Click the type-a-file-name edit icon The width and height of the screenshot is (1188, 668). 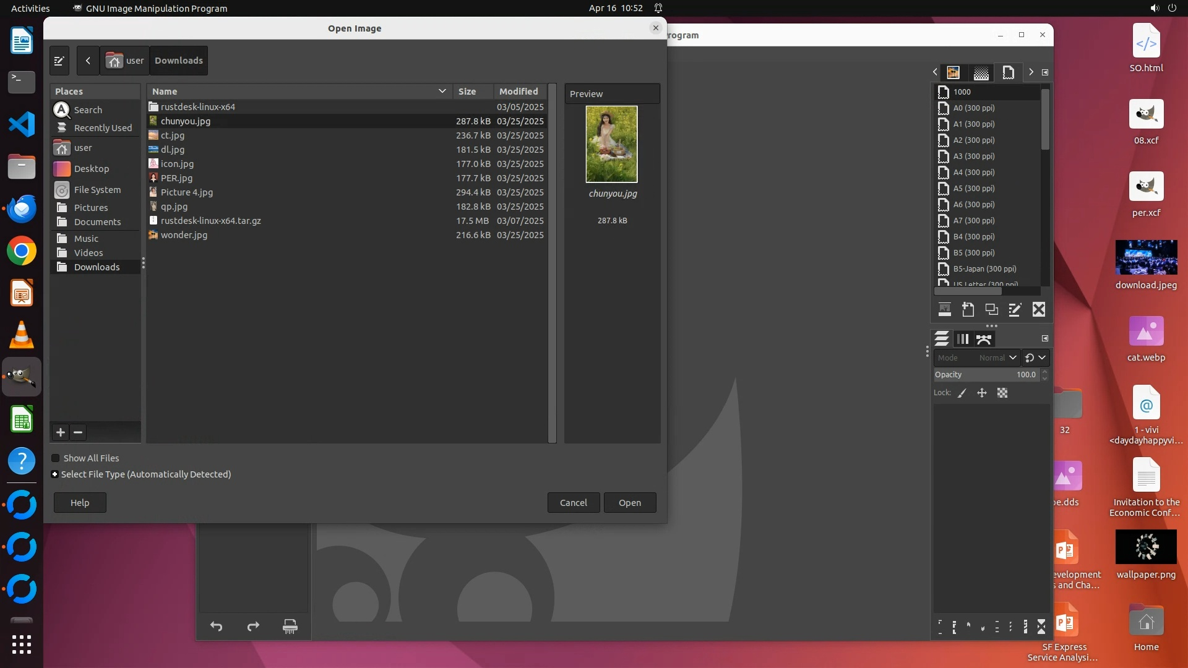[x=59, y=61]
